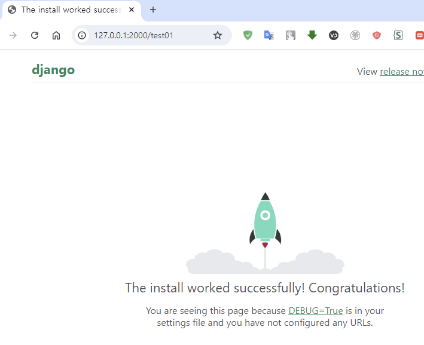This screenshot has width=424, height=345.
Task: Open the black round VD extension
Action: coord(334,35)
